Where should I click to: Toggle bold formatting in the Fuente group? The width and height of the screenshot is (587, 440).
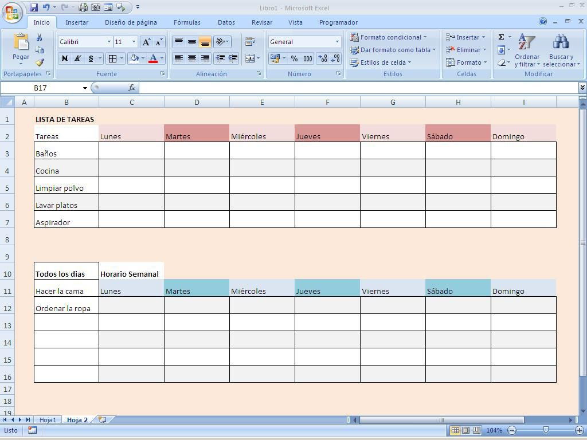[64, 58]
